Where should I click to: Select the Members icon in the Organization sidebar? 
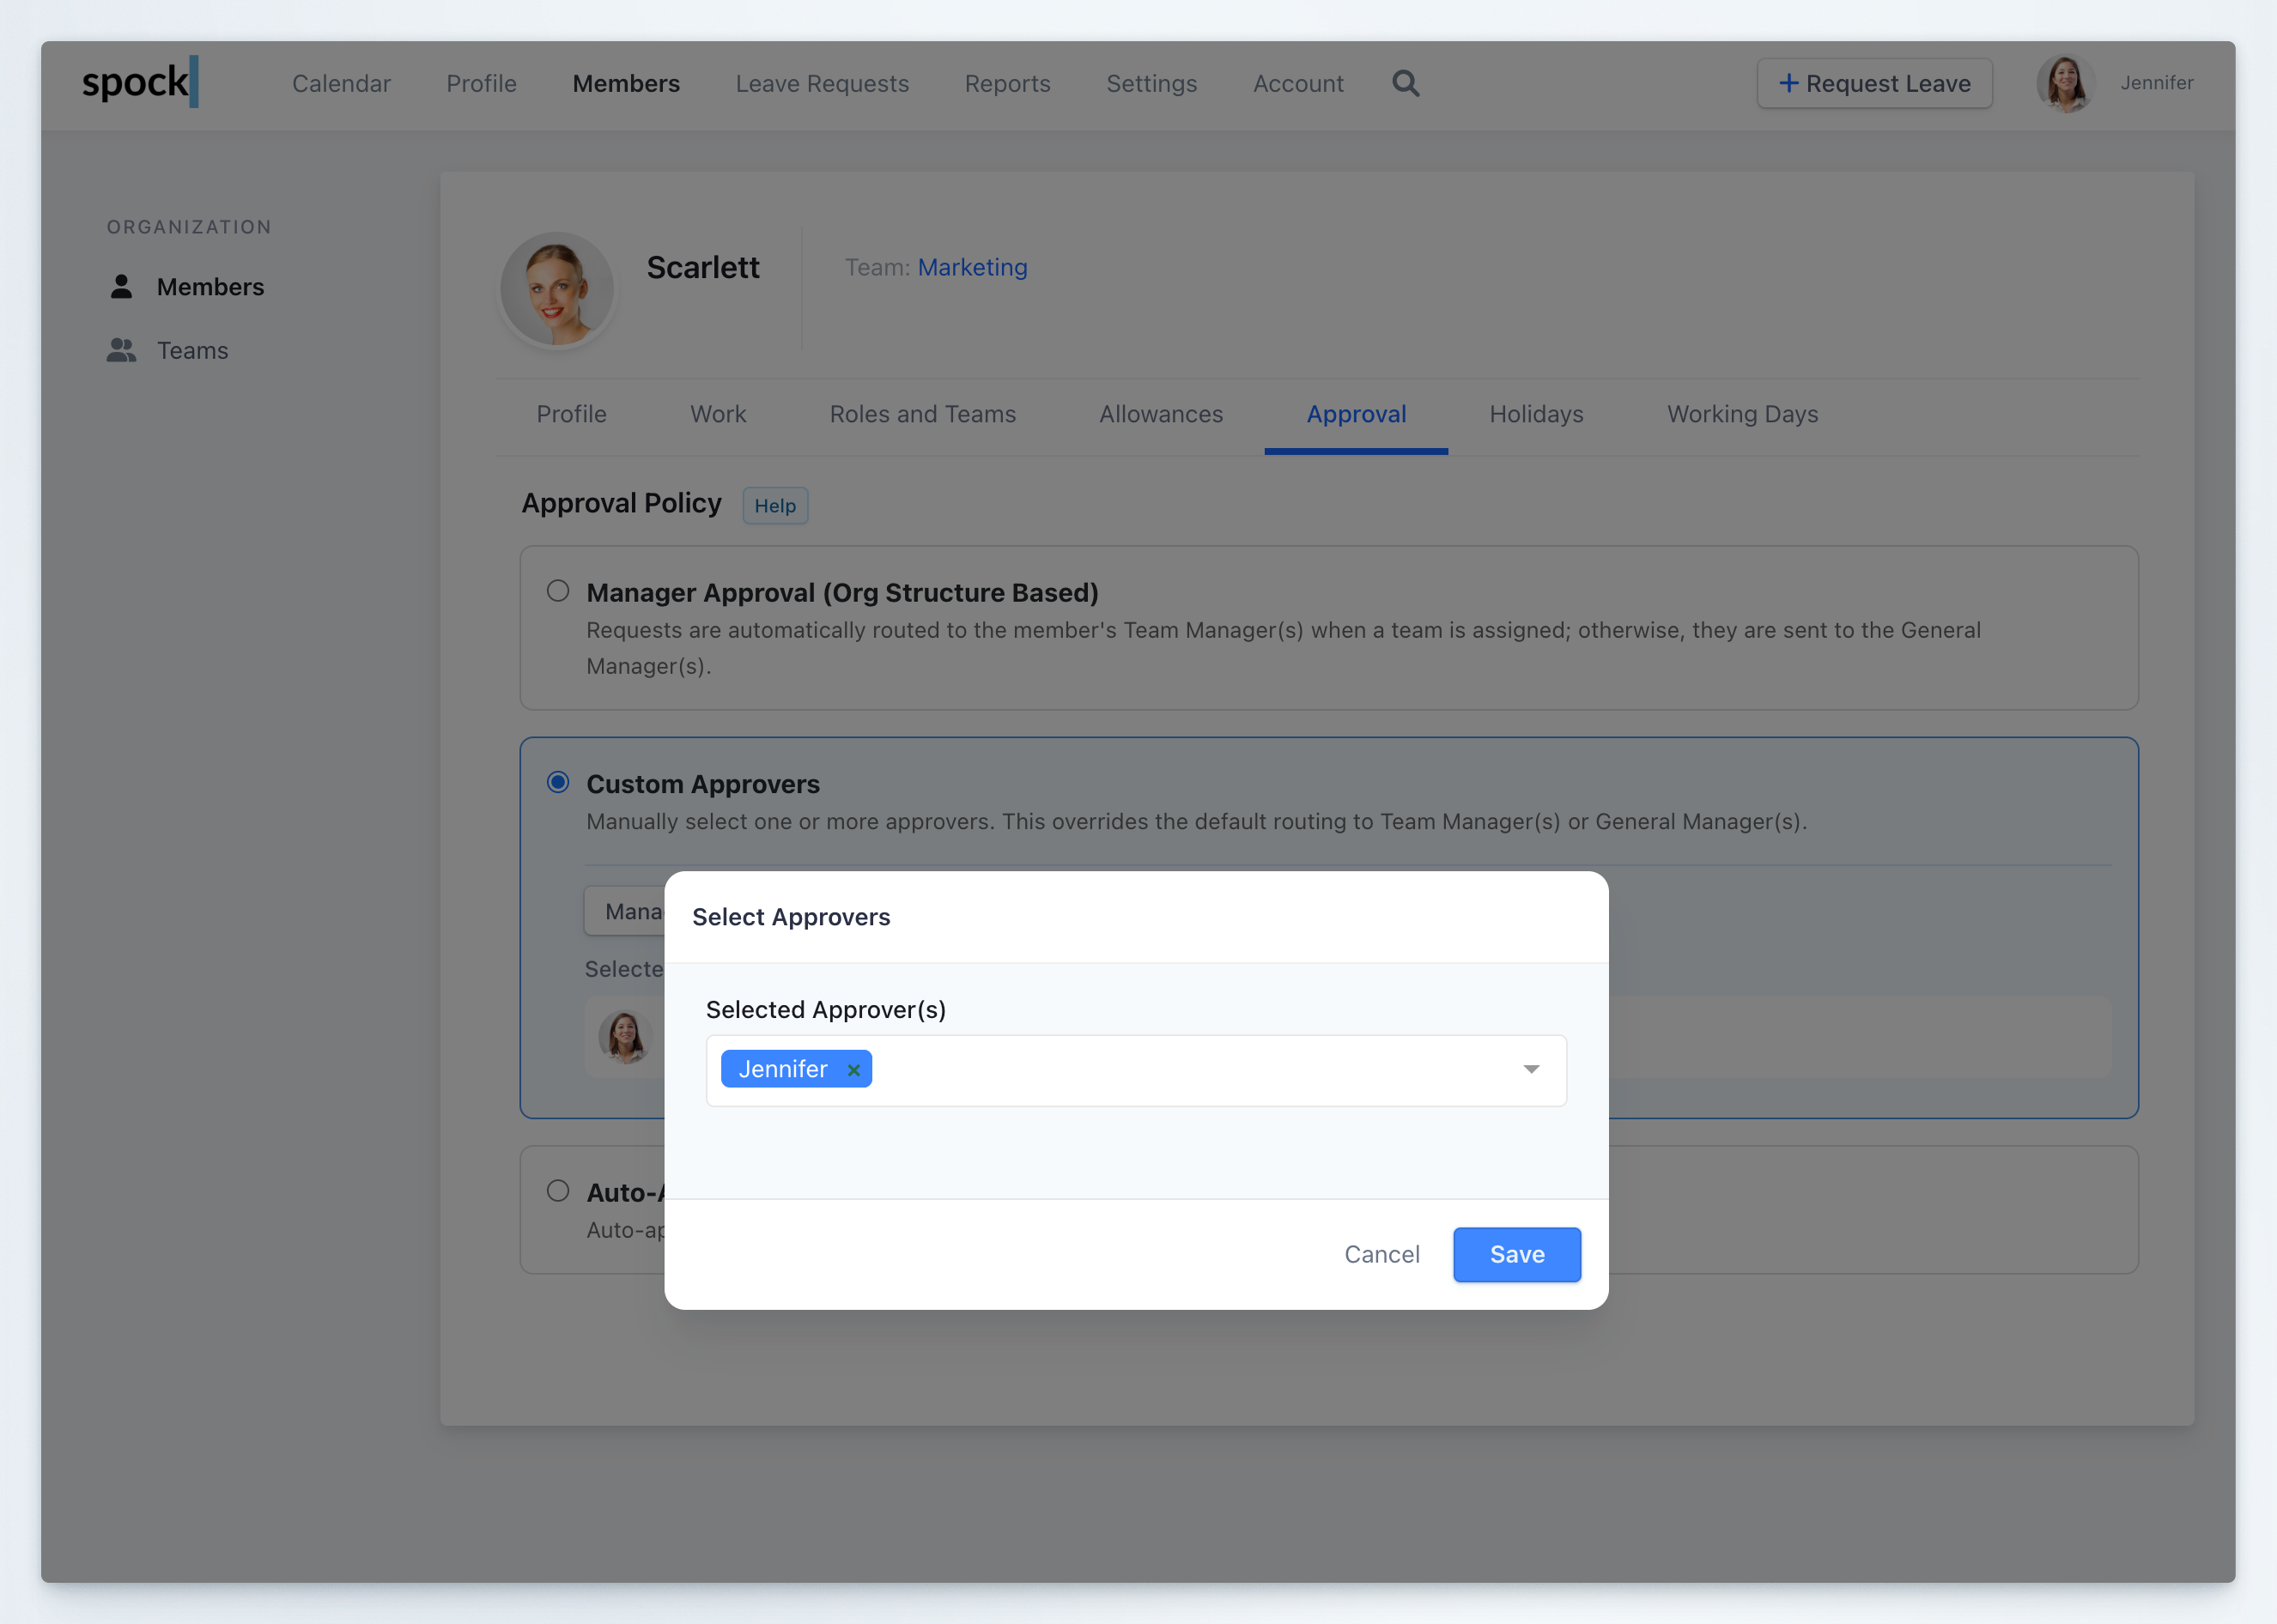point(121,286)
